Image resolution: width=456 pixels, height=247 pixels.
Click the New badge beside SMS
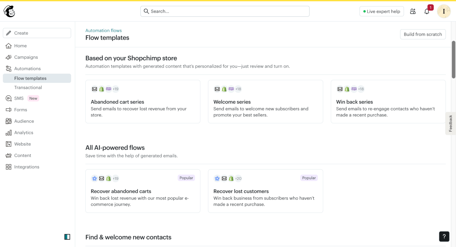point(33,98)
